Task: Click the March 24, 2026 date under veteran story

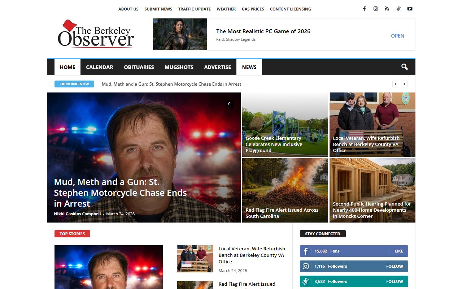Action: click(233, 271)
